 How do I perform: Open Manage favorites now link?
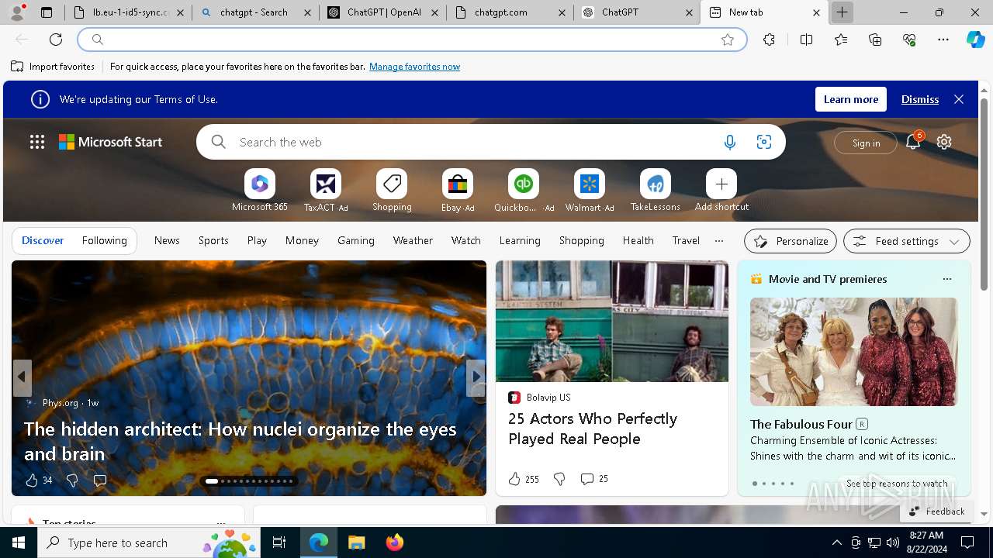coord(414,67)
